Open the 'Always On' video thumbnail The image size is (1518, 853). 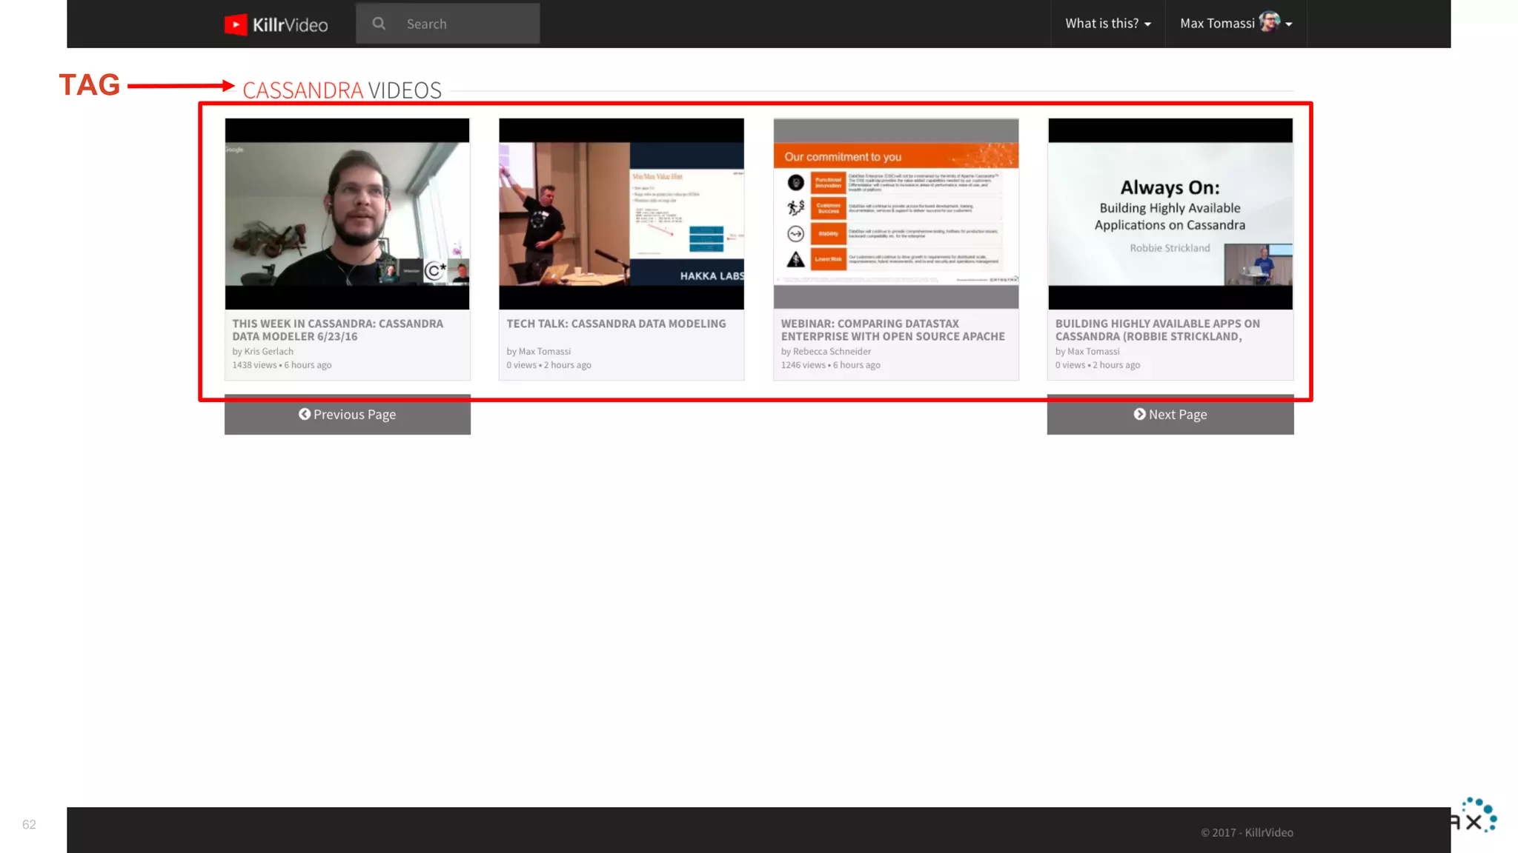[1170, 213]
